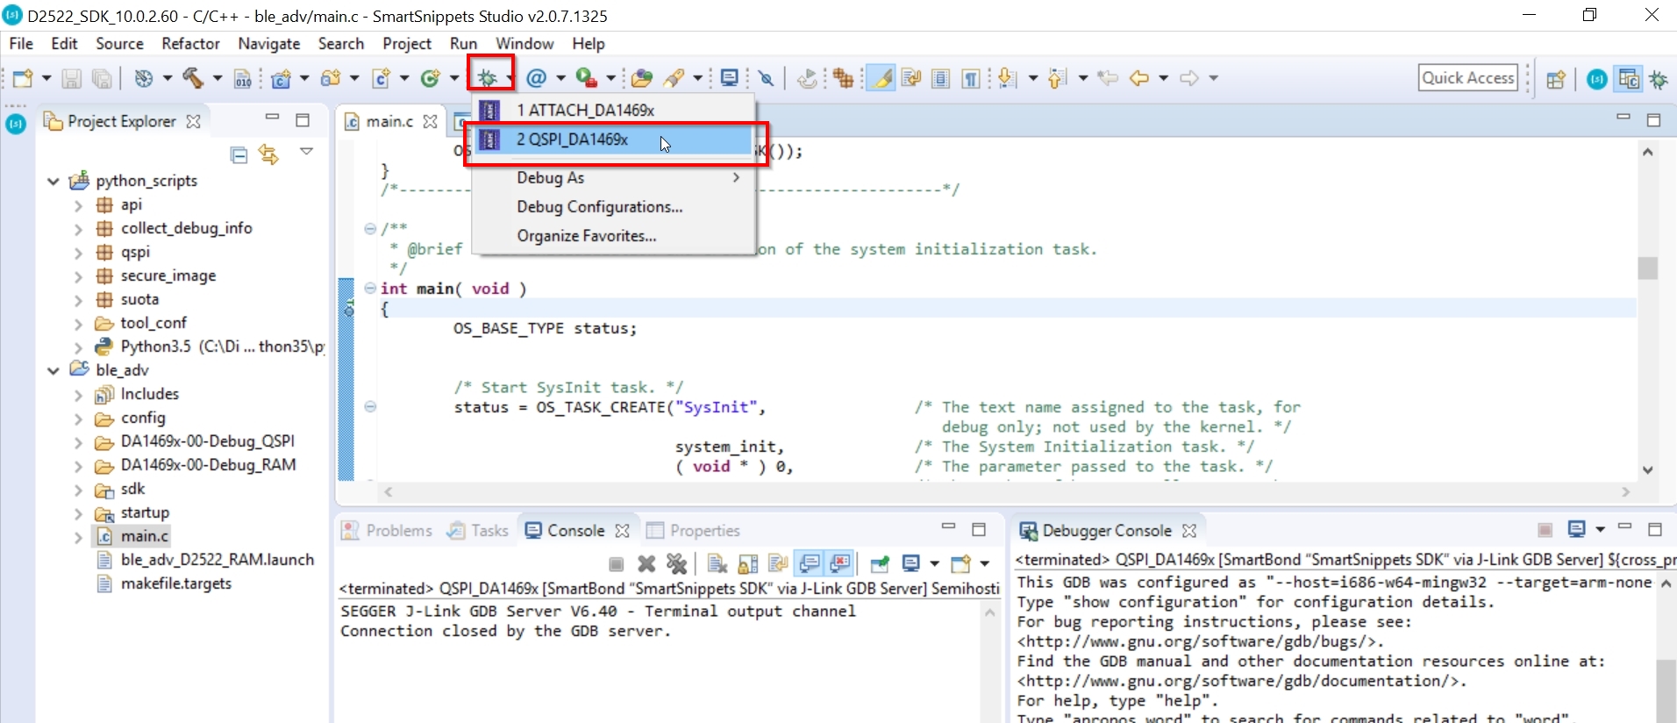Click Link with Editor arrows icon
This screenshot has width=1677, height=723.
(x=269, y=155)
